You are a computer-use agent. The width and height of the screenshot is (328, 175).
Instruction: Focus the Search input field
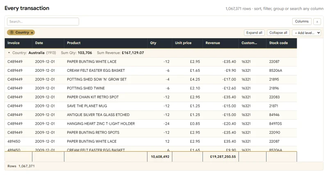[x=43, y=22]
